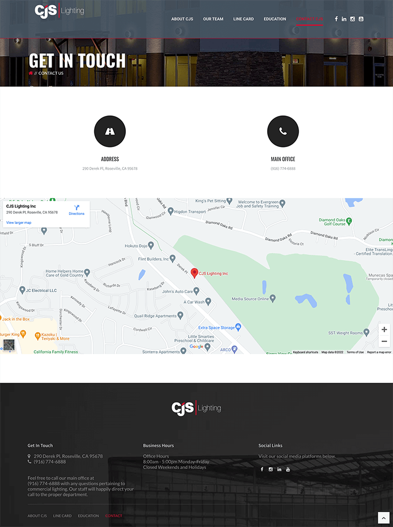Zoom out on the map

[x=384, y=341]
